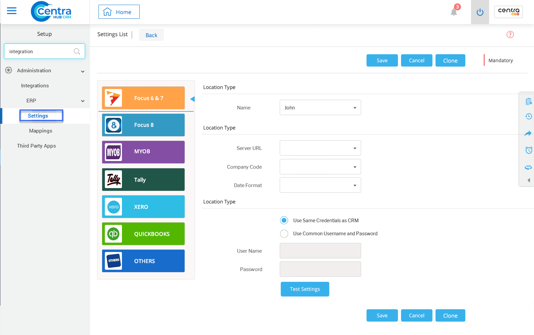Select the Focus 8 logo icon
Viewport: 534px width, 335px height.
(x=114, y=125)
